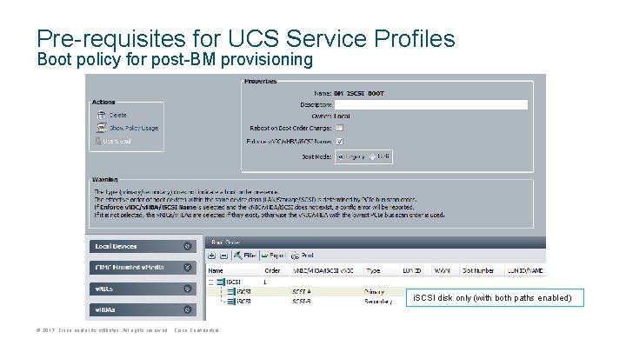Click the Show Policy Usage icon
The image size is (626, 352).
tap(102, 128)
